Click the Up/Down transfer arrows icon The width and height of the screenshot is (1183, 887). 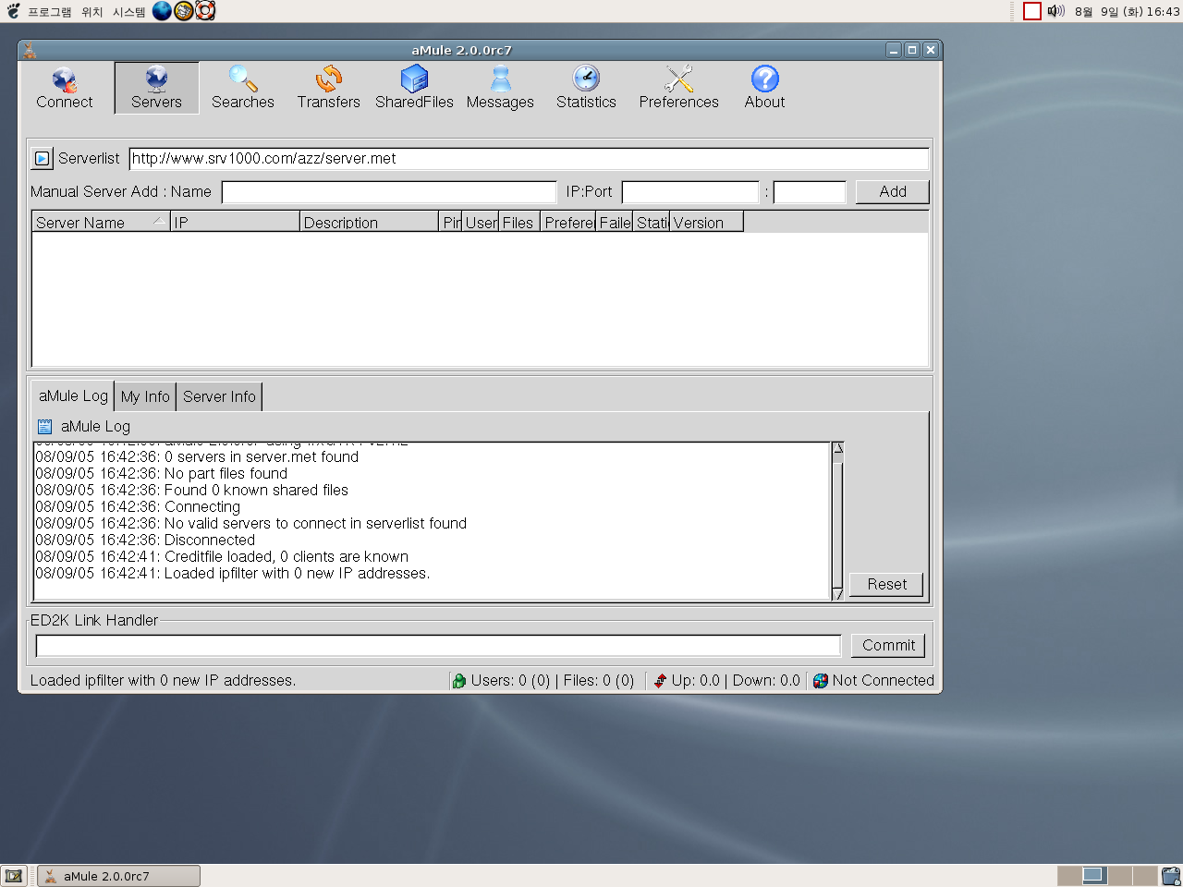pyautogui.click(x=660, y=681)
